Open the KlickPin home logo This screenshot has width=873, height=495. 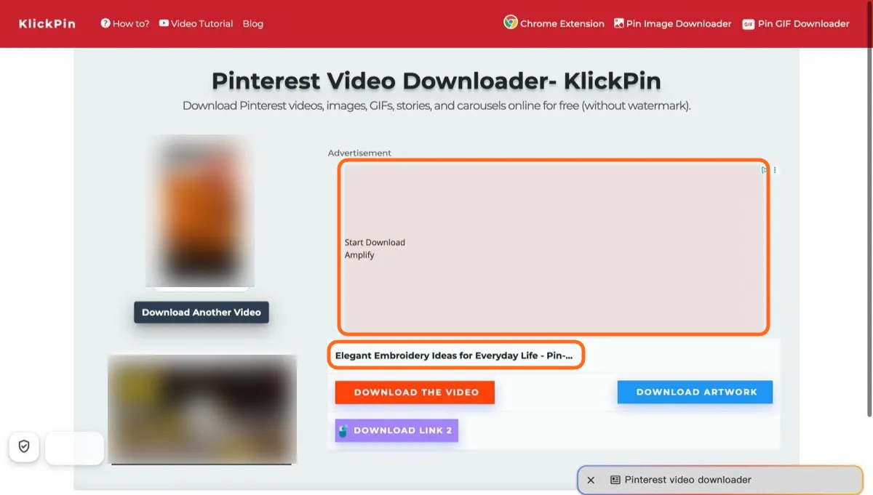[x=47, y=24]
